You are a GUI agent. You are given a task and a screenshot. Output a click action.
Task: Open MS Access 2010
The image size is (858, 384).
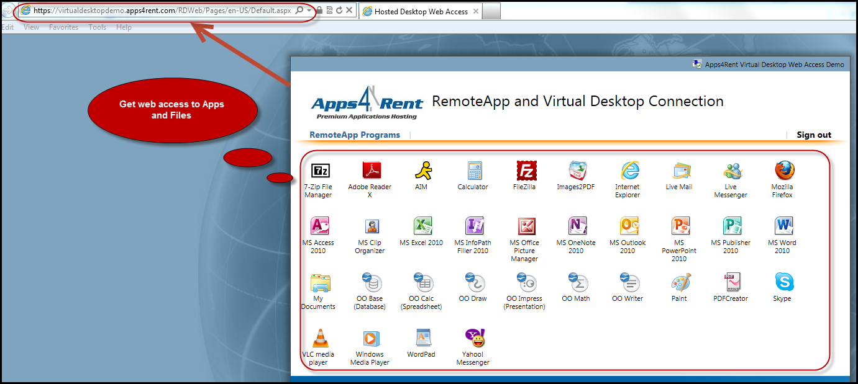click(x=319, y=226)
